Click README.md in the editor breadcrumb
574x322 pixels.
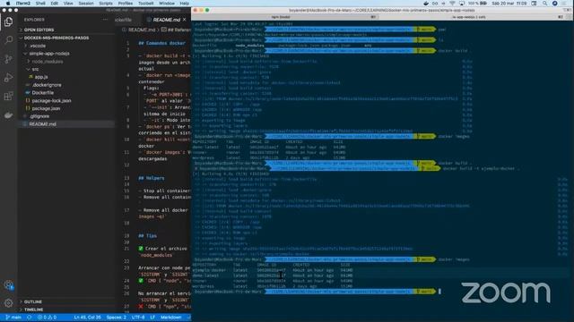[x=142, y=30]
